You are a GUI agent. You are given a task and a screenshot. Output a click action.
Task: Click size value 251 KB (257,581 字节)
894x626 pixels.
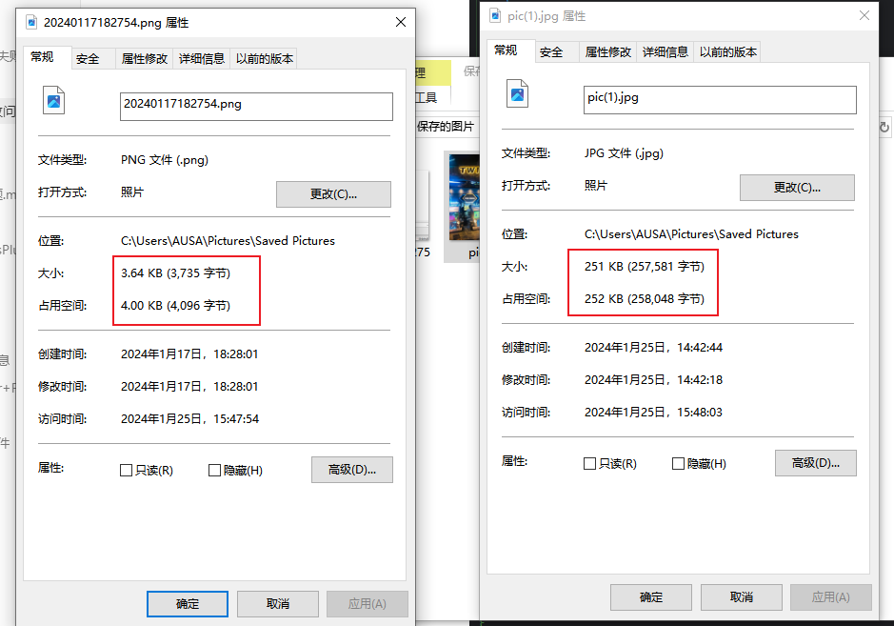pyautogui.click(x=645, y=267)
